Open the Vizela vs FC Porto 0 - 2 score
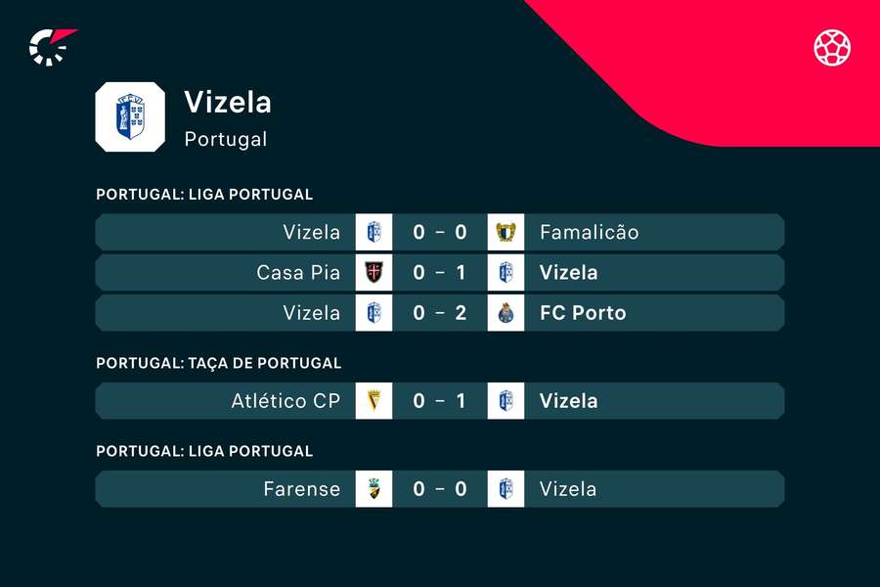This screenshot has height=587, width=880. [x=440, y=313]
